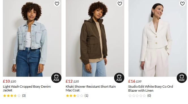Click the £16 sale price
This screenshot has height=104, width=188.
click(x=132, y=81)
